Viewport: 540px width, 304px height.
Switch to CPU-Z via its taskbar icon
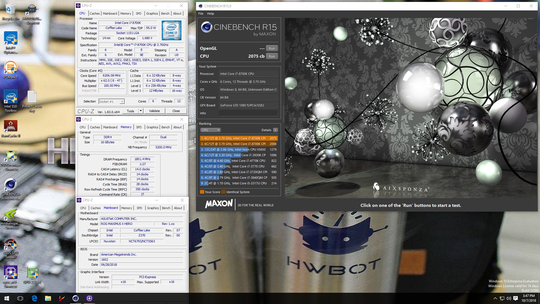click(89, 298)
